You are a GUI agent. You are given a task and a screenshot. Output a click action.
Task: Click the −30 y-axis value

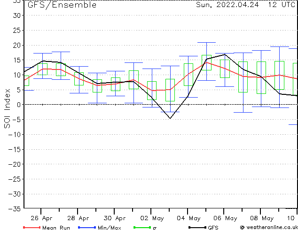point(15,194)
